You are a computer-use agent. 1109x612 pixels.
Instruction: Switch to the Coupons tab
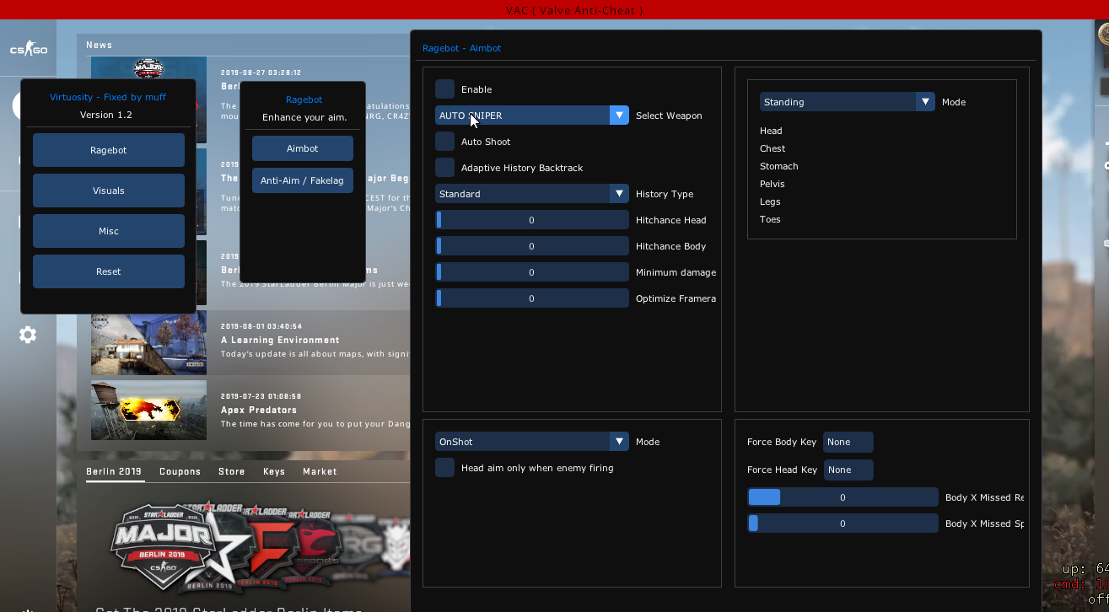click(180, 472)
